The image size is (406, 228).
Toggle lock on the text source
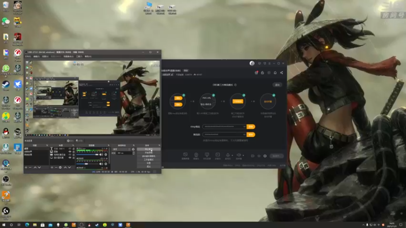[74, 148]
